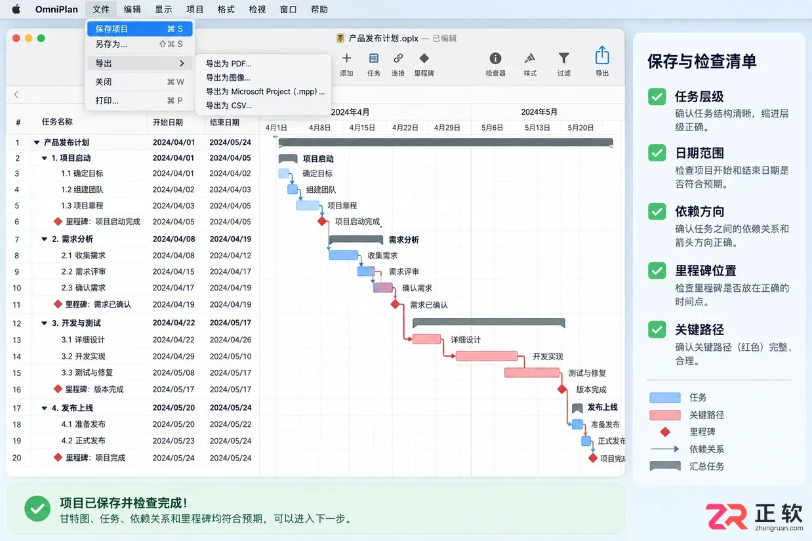Click the red 测试与修复 task bar
Viewport: 812px width, 541px height.
532,372
